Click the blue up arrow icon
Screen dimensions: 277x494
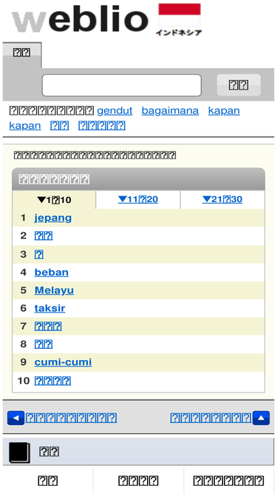click(x=261, y=418)
